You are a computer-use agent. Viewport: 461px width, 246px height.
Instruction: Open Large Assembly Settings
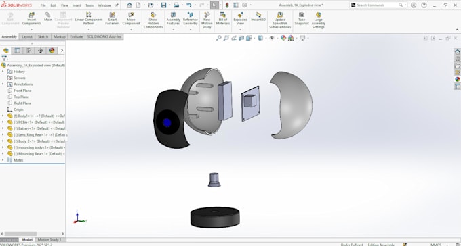point(319,20)
